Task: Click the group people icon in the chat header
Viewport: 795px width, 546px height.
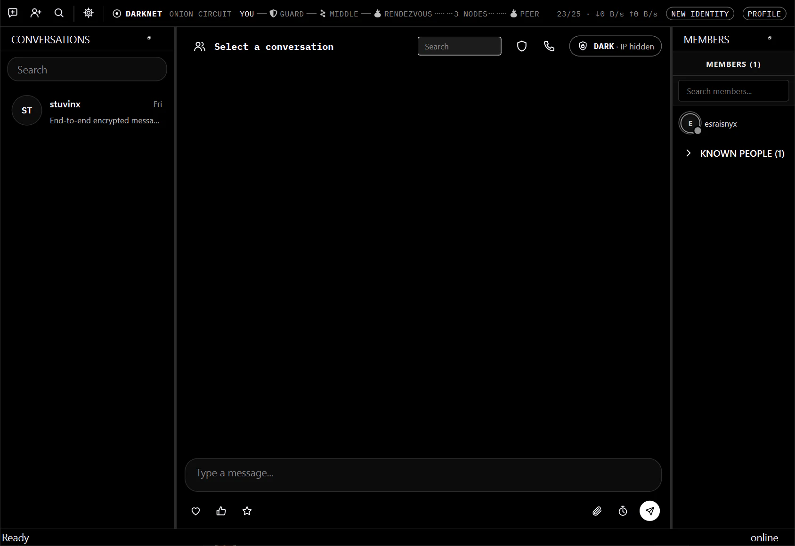Action: (x=200, y=46)
